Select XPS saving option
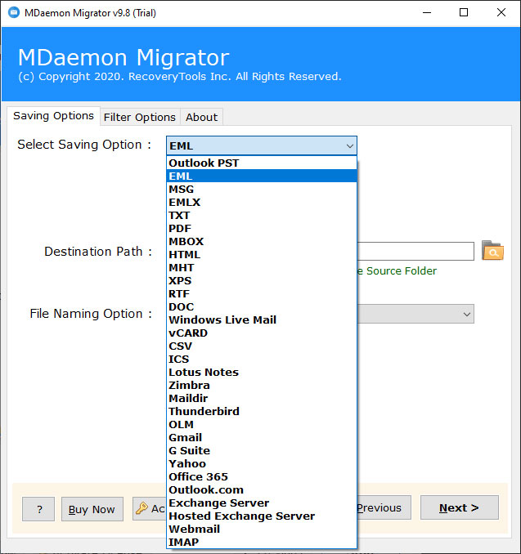521x554 pixels. click(x=262, y=280)
